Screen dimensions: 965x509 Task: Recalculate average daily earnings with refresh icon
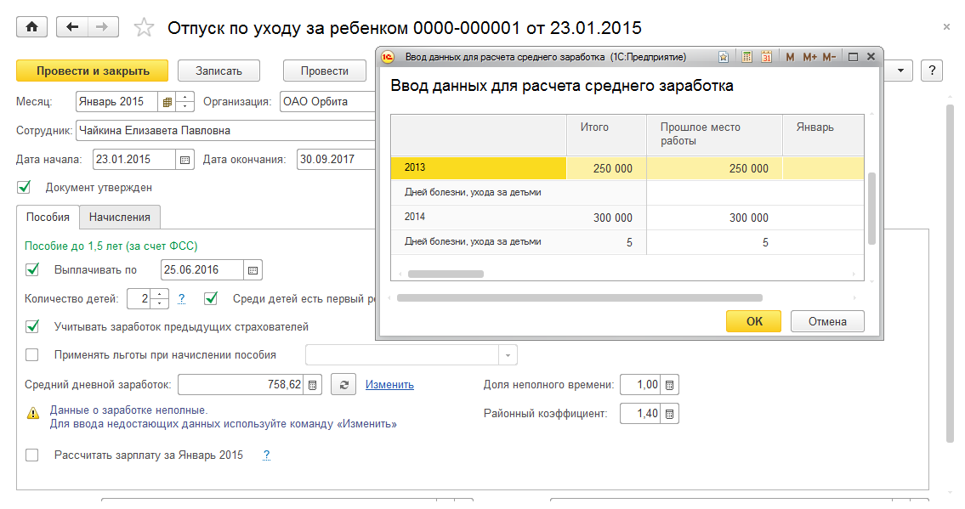point(343,385)
